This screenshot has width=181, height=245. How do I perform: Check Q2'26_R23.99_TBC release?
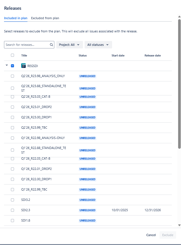[13, 128]
